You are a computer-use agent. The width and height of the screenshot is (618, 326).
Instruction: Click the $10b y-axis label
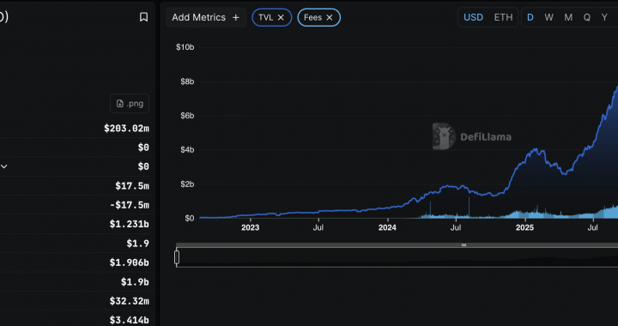[185, 47]
